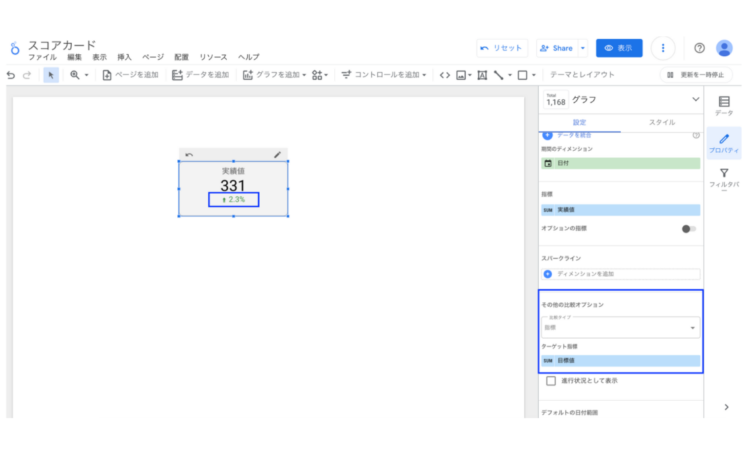
Task: Open the three-dot more options menu
Action: (x=662, y=48)
